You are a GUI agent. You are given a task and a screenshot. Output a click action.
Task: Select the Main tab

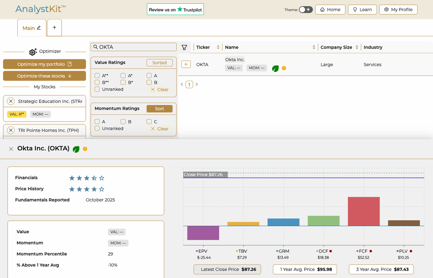(x=32, y=28)
